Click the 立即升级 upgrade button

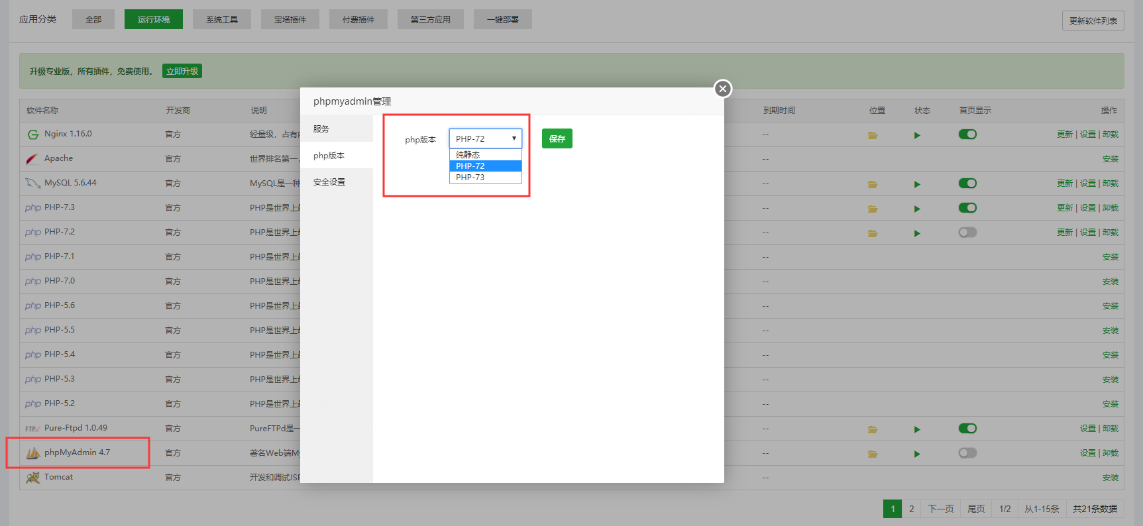click(x=182, y=71)
